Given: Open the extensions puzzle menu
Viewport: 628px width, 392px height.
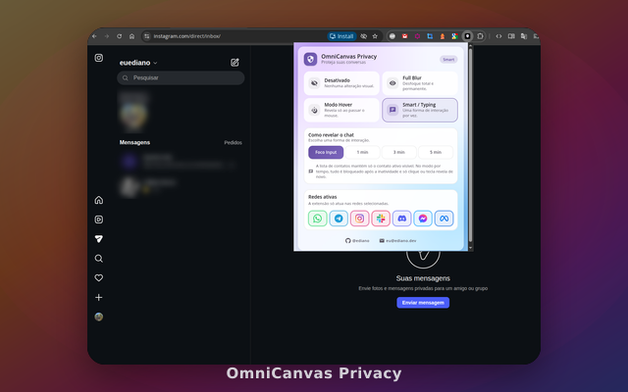Looking at the screenshot, I should point(480,36).
